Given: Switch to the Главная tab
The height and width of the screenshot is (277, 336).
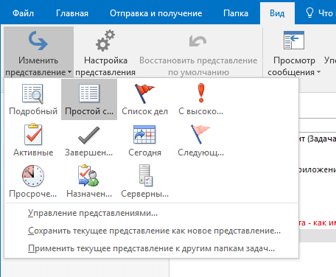Looking at the screenshot, I should (x=72, y=13).
